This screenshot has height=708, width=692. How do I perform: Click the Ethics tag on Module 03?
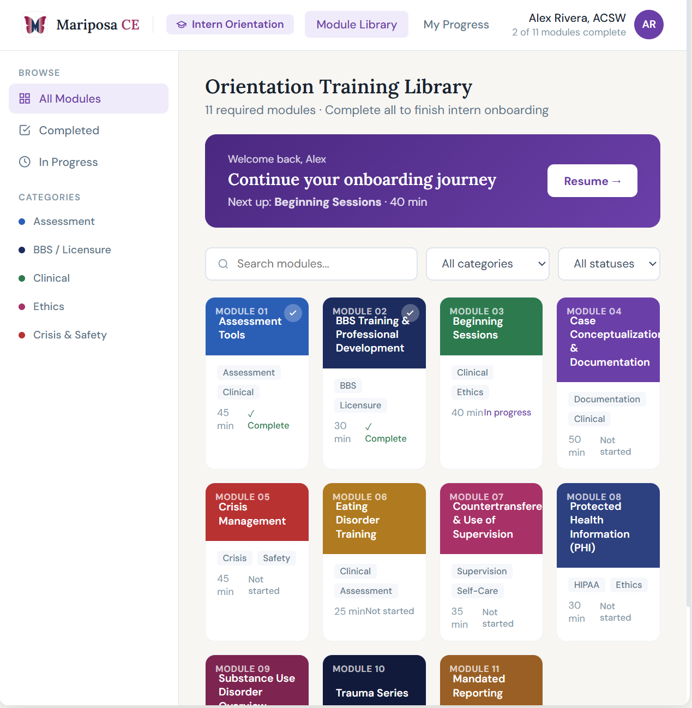pyautogui.click(x=470, y=392)
